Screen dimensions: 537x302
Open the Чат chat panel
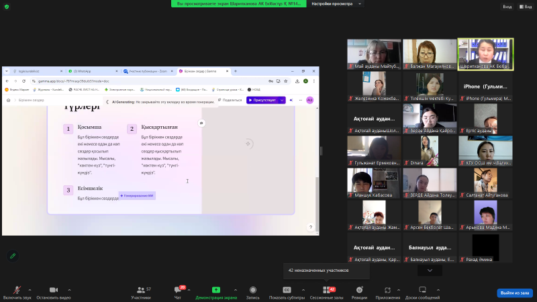click(178, 290)
